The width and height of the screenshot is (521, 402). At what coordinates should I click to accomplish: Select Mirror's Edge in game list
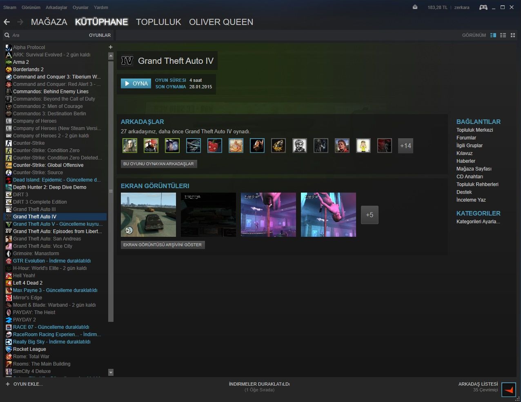point(56,298)
